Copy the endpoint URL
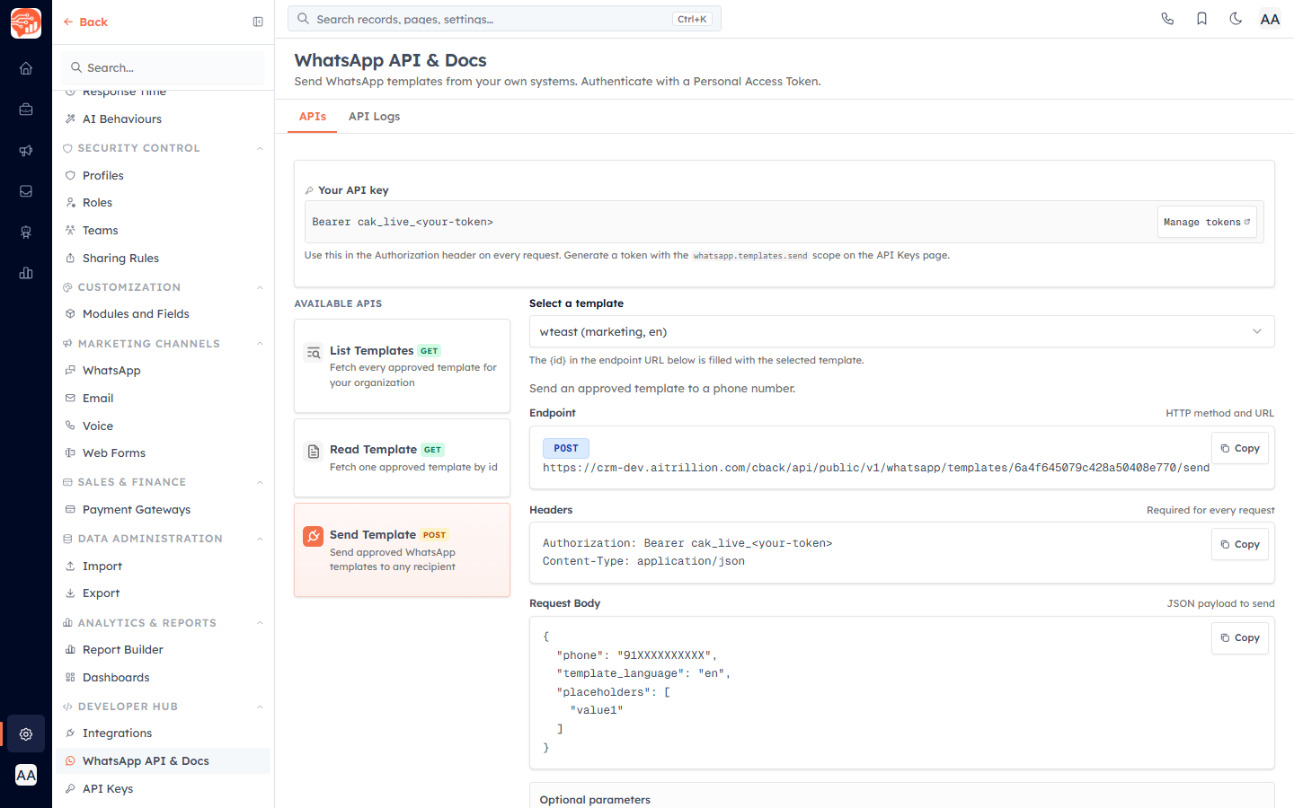 [1239, 448]
